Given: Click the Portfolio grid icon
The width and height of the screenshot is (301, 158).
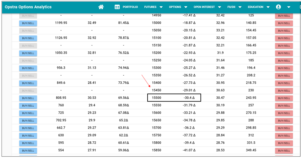Looking at the screenshot, I should 117,7.
